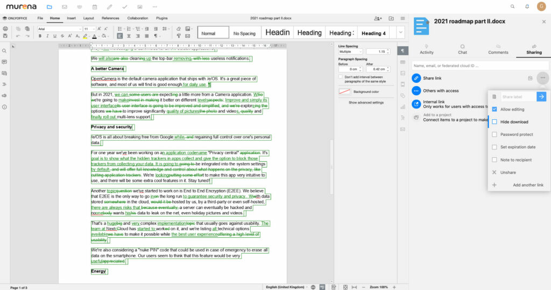Open chart settings in the right sidebar
Viewport: 551px width, 290px height.
[402, 107]
